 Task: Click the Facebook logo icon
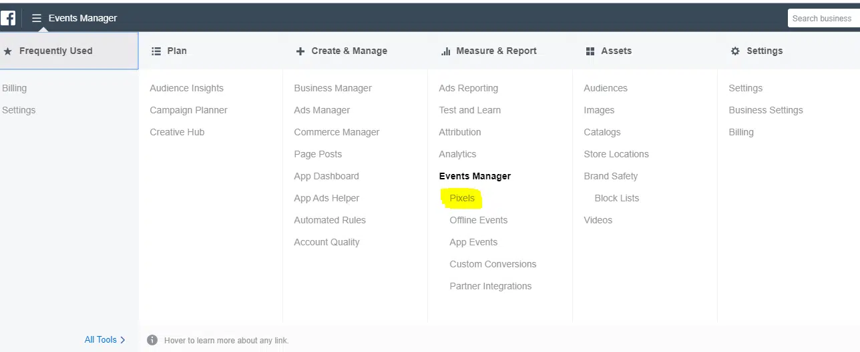pyautogui.click(x=8, y=18)
